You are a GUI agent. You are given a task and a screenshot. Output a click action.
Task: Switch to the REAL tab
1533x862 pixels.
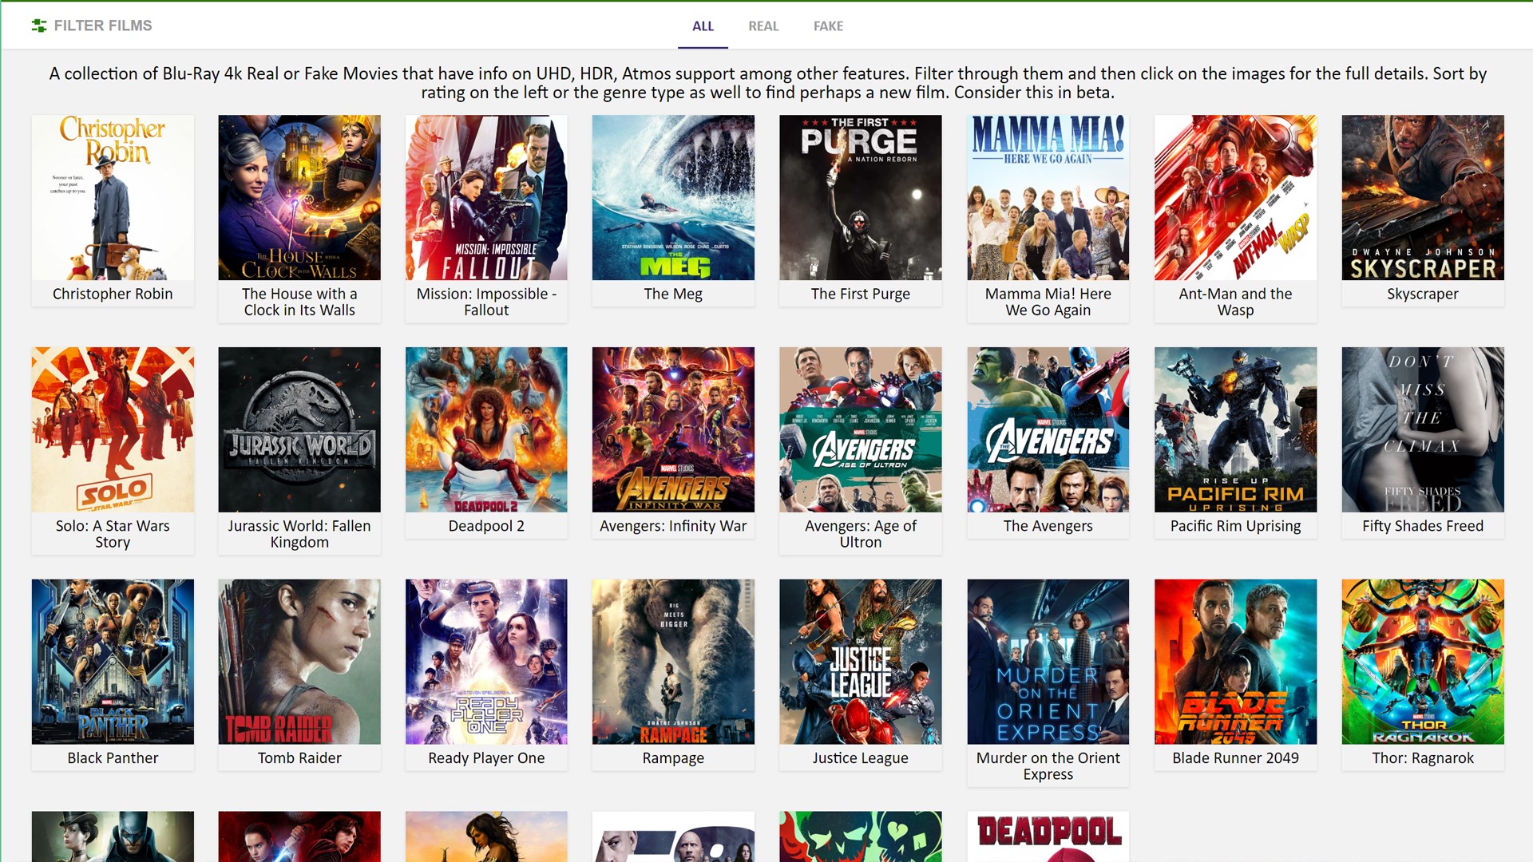(x=763, y=26)
